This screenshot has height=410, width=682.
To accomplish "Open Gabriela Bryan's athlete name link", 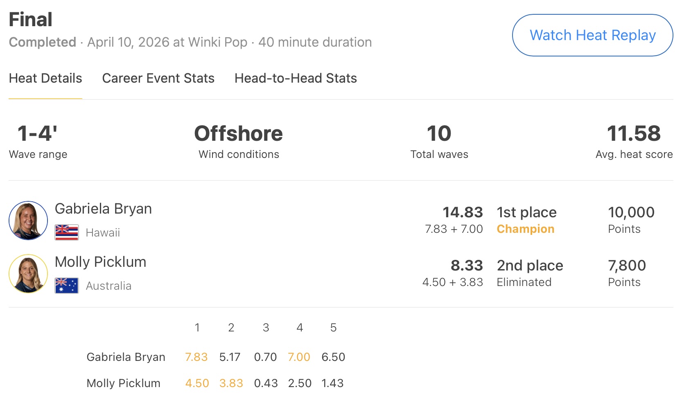I will click(103, 209).
